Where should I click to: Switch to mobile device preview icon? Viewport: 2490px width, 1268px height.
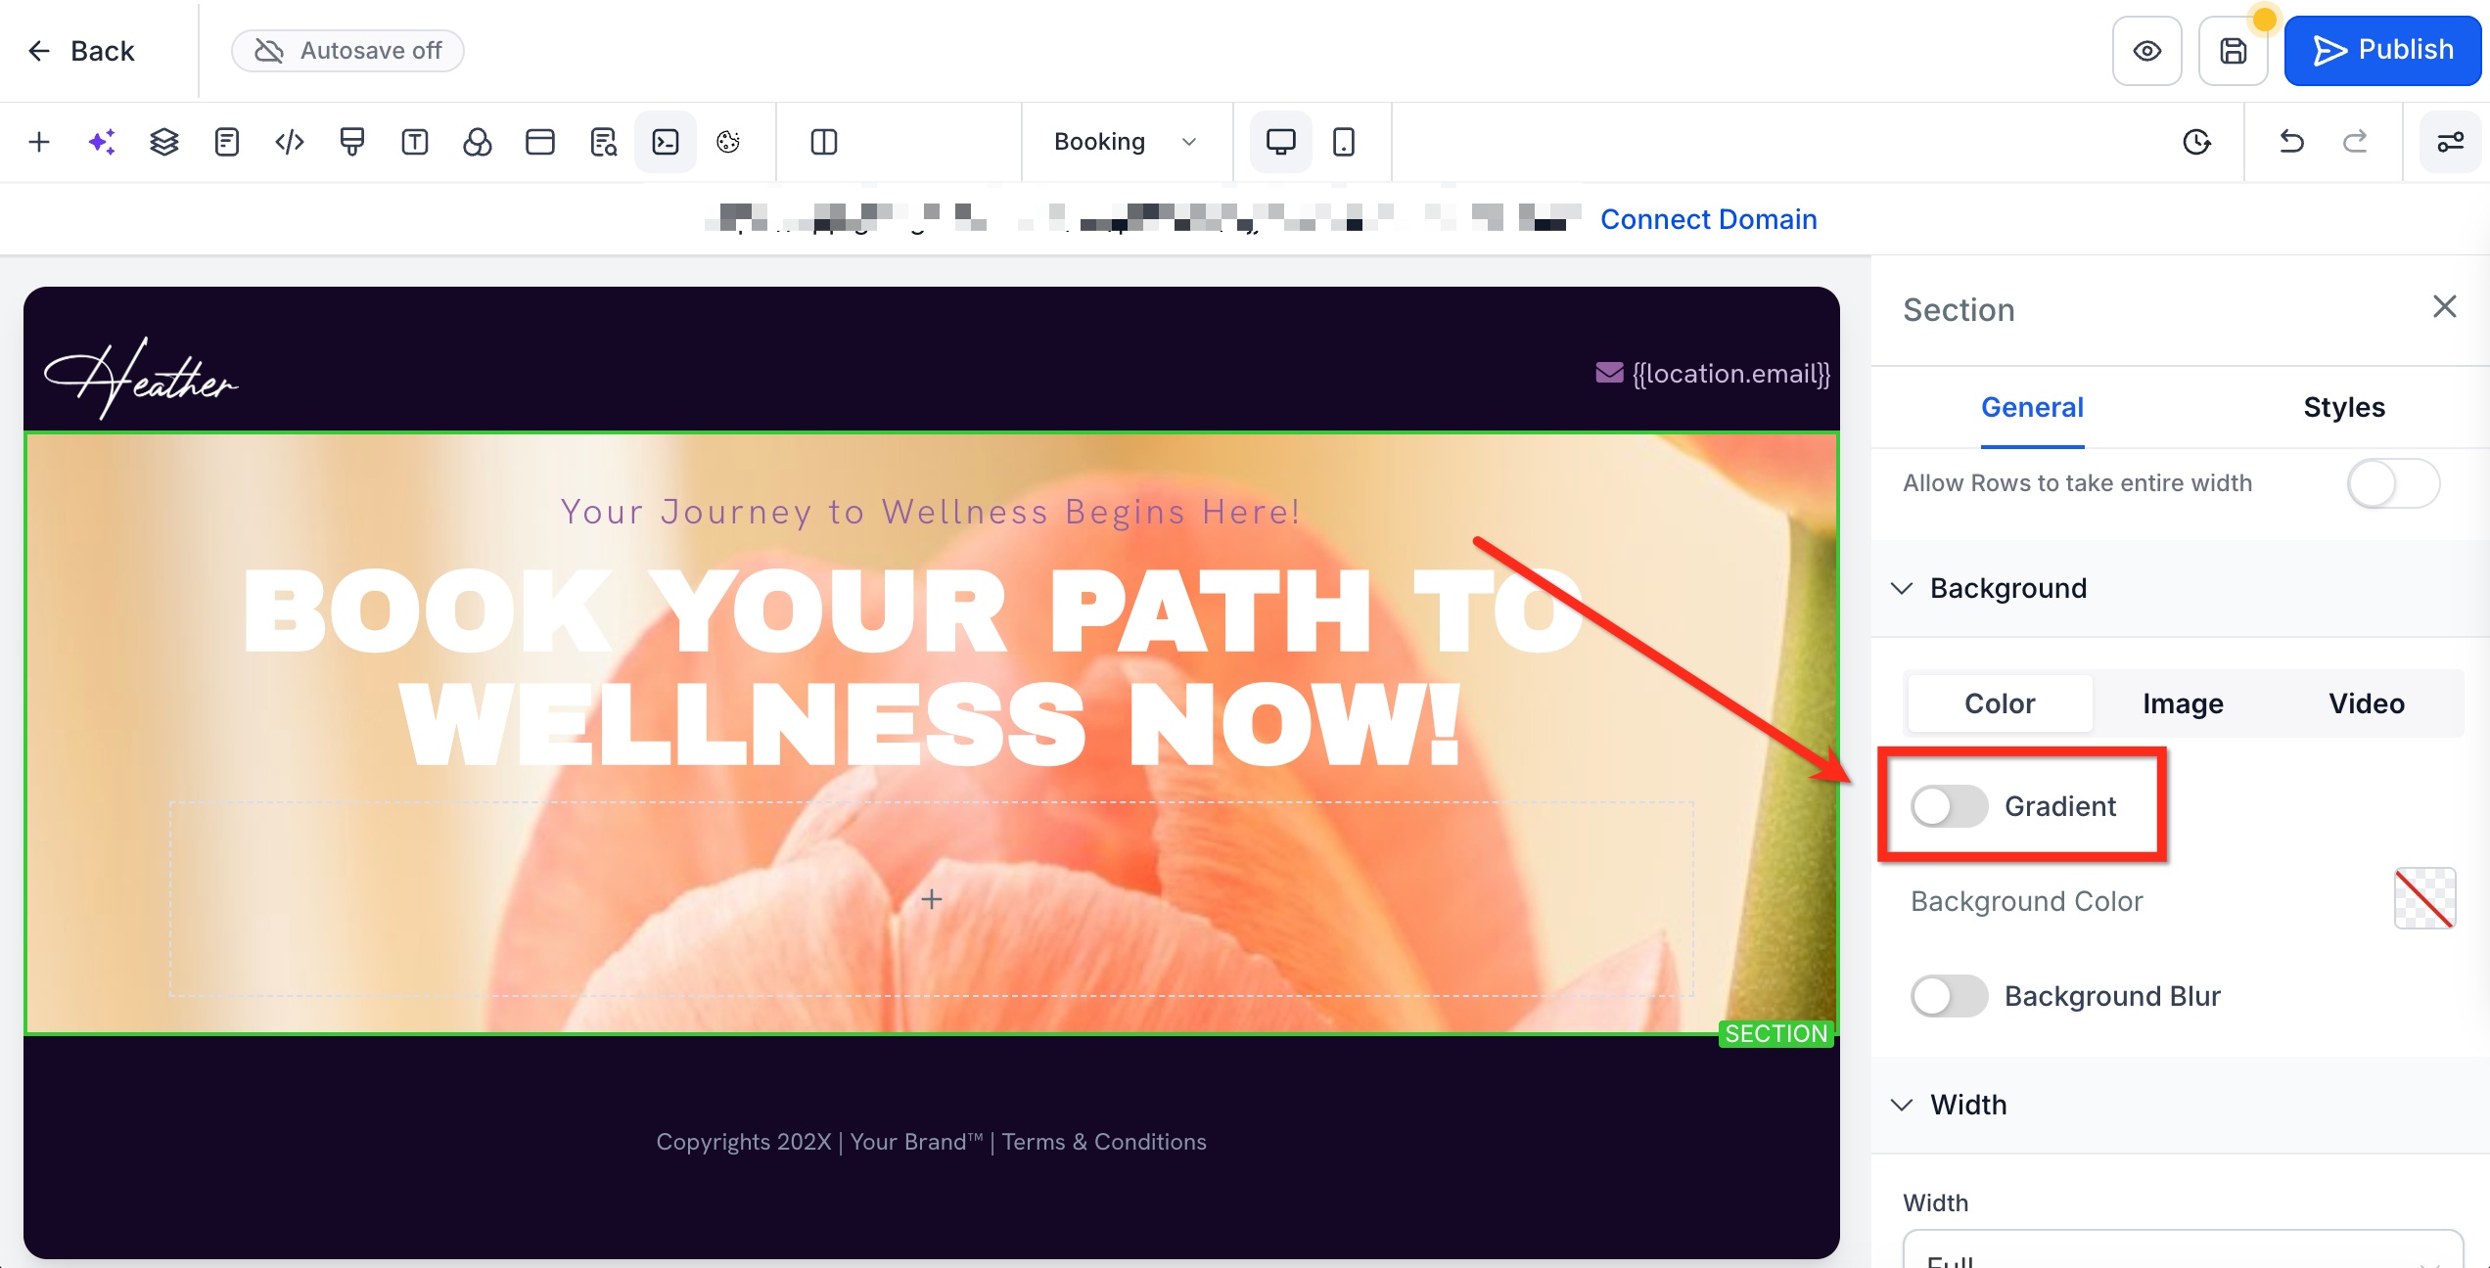[x=1344, y=142]
